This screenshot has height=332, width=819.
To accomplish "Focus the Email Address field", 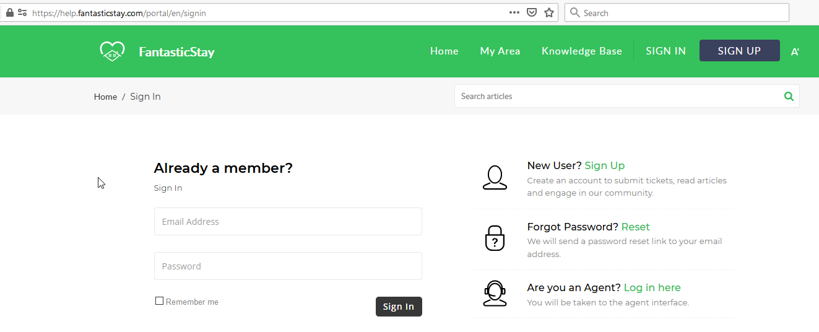I will click(x=288, y=221).
